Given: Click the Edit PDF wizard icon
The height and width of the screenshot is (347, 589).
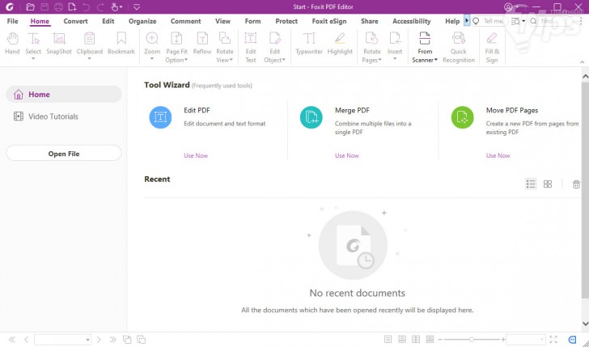Looking at the screenshot, I should coord(160,117).
